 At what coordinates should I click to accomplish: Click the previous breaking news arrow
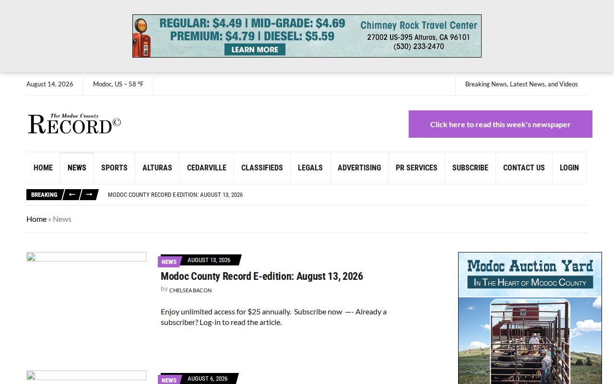[72, 195]
